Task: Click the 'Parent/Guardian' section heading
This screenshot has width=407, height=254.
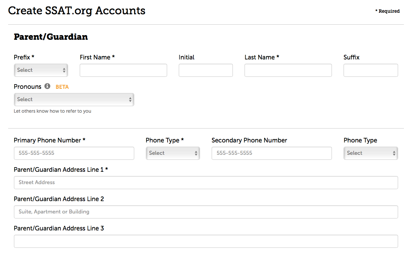Action: pyautogui.click(x=51, y=37)
